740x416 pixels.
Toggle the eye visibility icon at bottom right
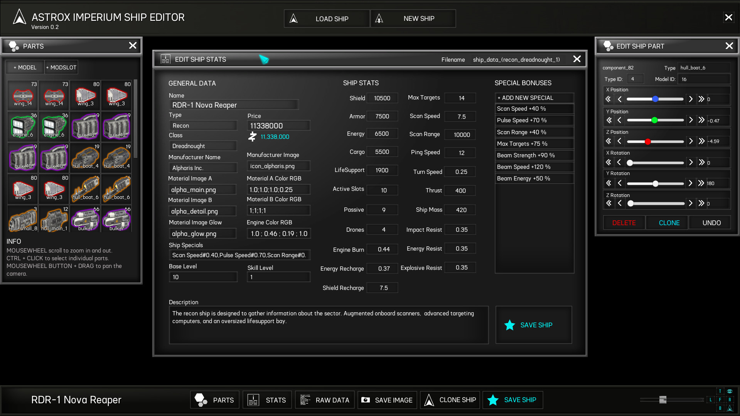(x=730, y=391)
